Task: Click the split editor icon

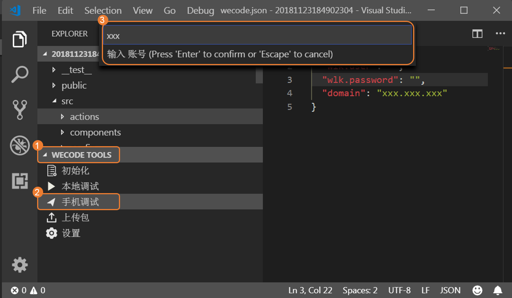Action: (477, 34)
